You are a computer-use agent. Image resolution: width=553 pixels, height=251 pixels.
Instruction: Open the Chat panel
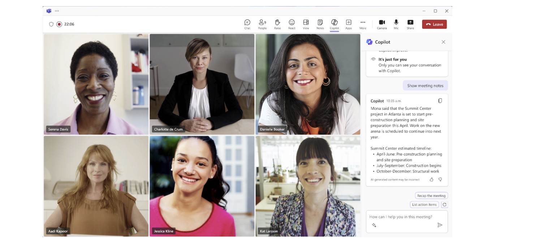tap(247, 24)
